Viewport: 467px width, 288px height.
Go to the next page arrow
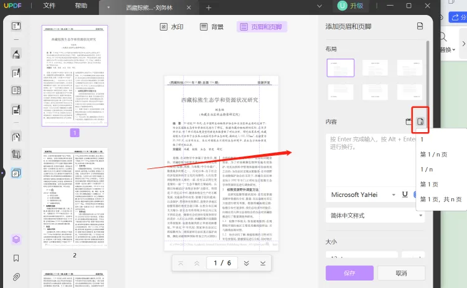(x=246, y=263)
